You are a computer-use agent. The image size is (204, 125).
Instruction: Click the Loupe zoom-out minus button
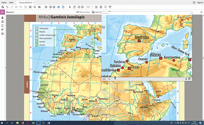point(109,79)
